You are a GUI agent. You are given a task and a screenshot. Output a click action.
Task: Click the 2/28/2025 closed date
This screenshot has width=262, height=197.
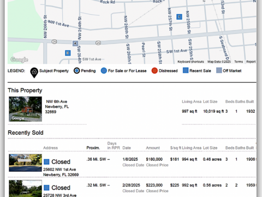click(131, 185)
